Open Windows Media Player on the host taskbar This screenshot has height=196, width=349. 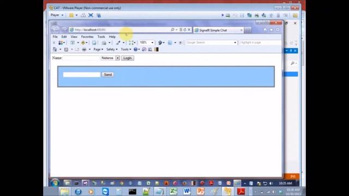91,191
